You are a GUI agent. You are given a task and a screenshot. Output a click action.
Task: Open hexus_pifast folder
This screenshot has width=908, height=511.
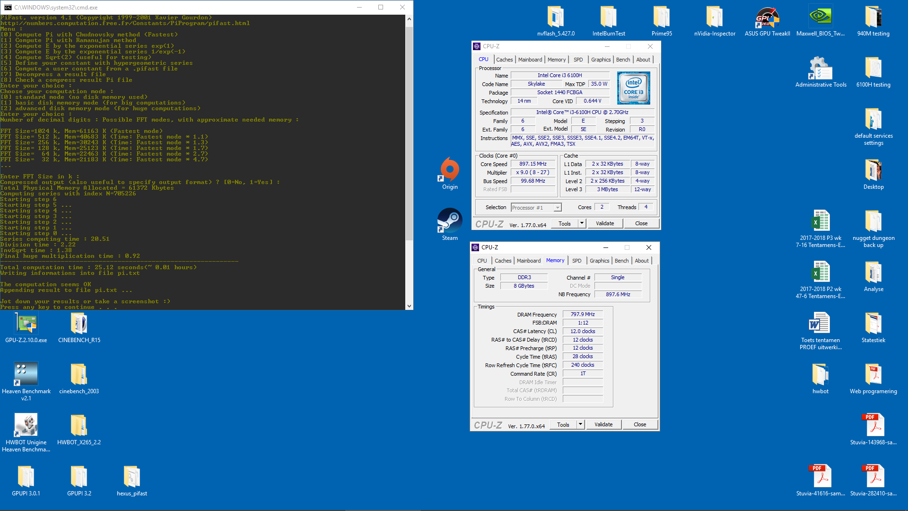point(132,481)
